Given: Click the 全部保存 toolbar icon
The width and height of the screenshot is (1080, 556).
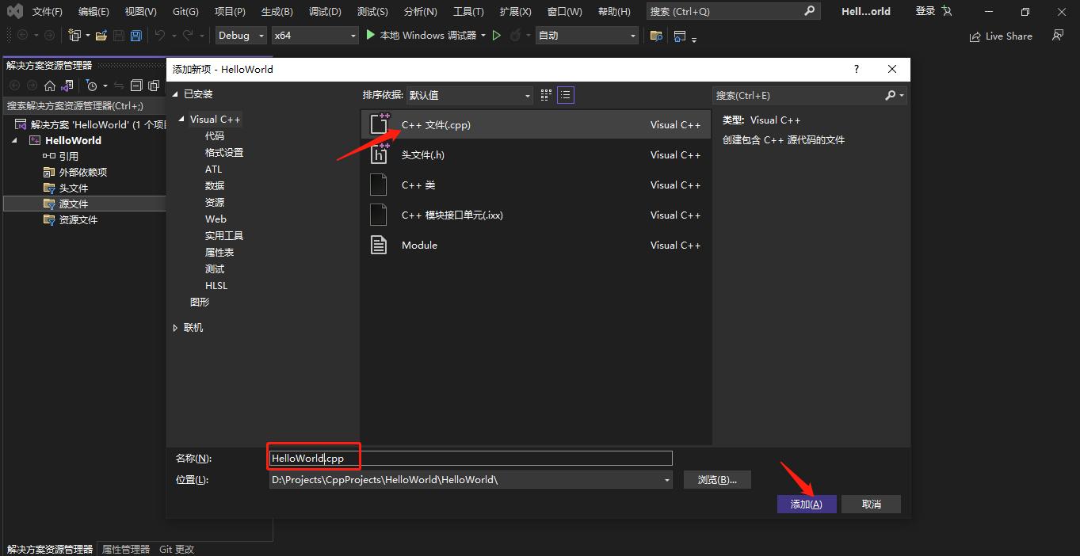Looking at the screenshot, I should (135, 36).
